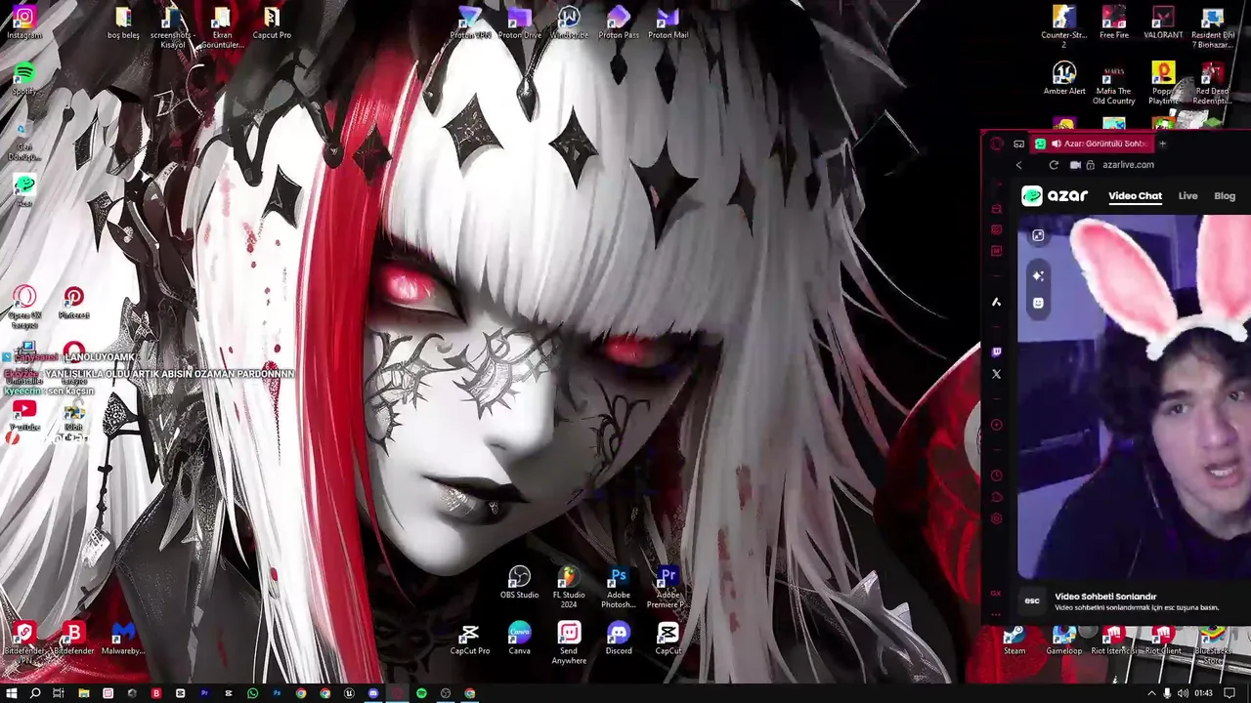The width and height of the screenshot is (1251, 703).
Task: Open the Discord desktop icon
Action: (x=619, y=639)
